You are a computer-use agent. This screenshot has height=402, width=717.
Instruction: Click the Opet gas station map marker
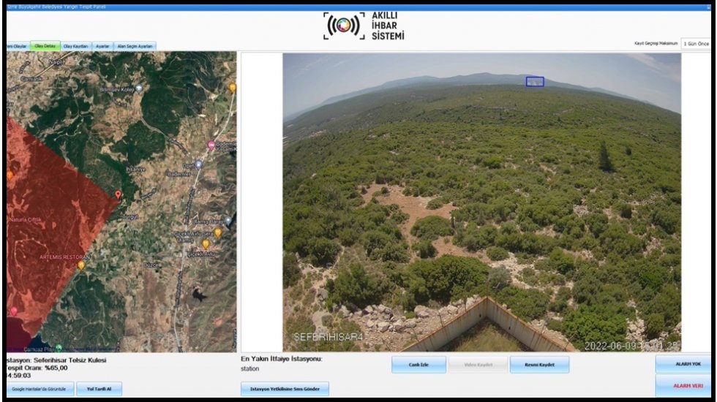(198, 165)
